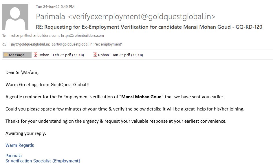
Task: Click recipient rohanpn@rohanbuilders.com
Action: point(35,36)
